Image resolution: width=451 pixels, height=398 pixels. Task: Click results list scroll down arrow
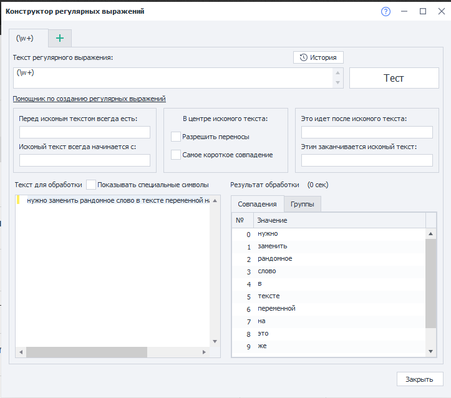coord(430,351)
